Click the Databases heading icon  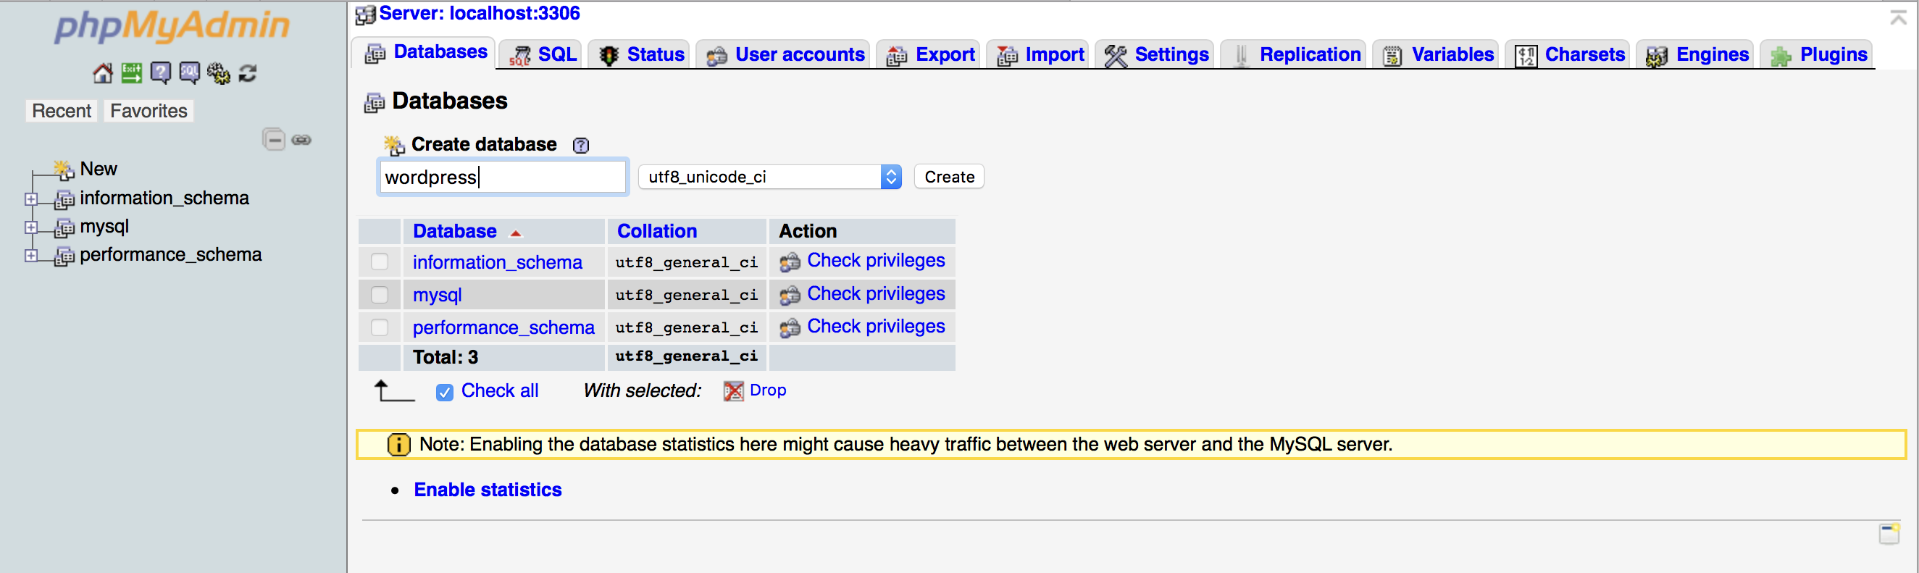pyautogui.click(x=374, y=103)
